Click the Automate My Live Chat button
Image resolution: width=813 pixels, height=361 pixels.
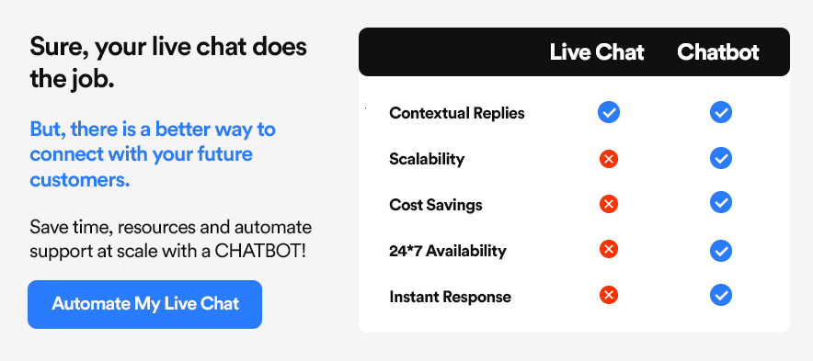coord(144,304)
